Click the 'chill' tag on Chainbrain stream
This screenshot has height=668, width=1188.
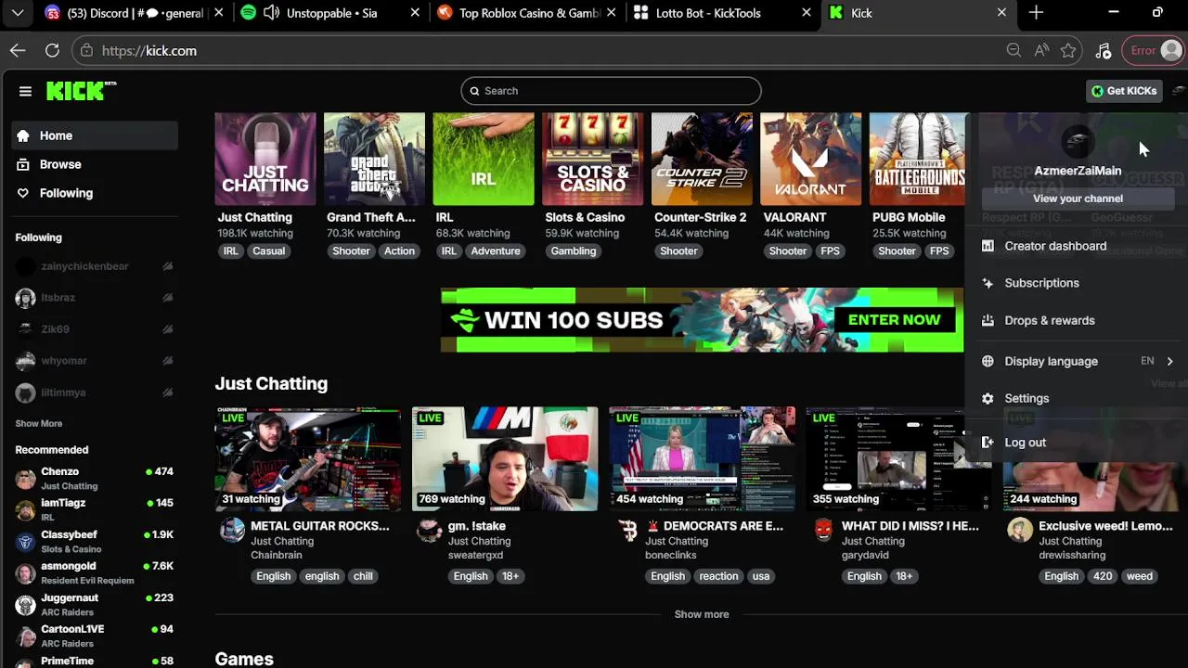point(363,576)
